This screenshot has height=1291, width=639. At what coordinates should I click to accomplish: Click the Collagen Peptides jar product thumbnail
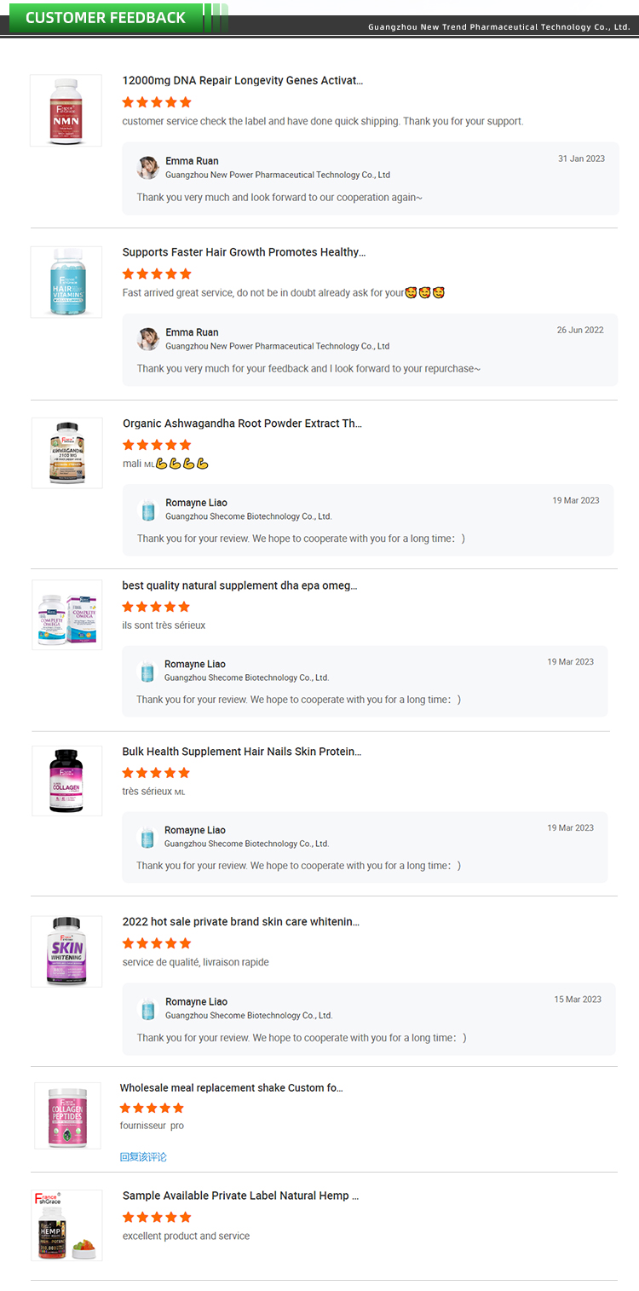[66, 1115]
